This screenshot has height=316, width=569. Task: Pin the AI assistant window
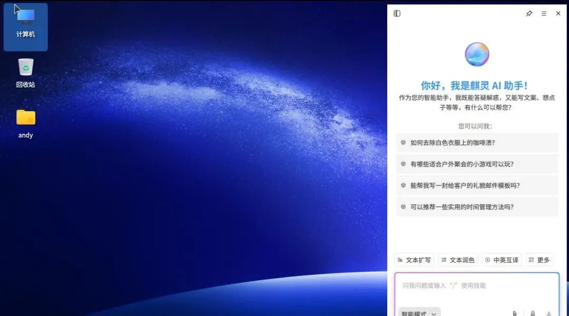coord(529,13)
